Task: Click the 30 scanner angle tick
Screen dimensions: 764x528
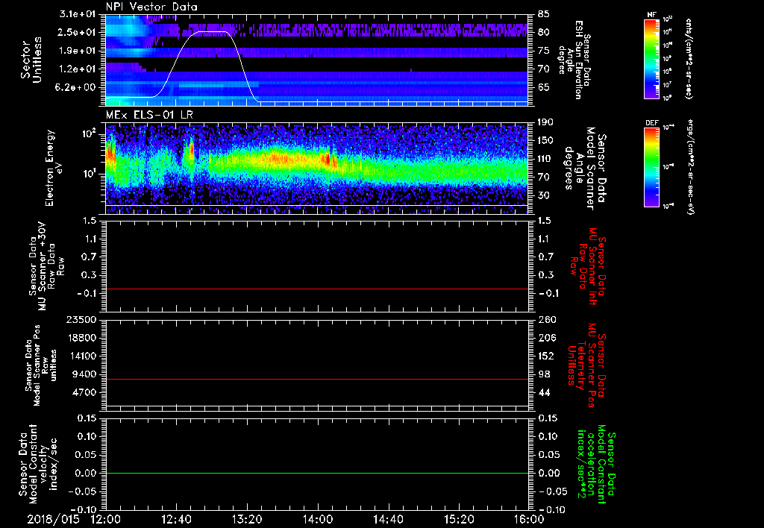Action: [544, 195]
